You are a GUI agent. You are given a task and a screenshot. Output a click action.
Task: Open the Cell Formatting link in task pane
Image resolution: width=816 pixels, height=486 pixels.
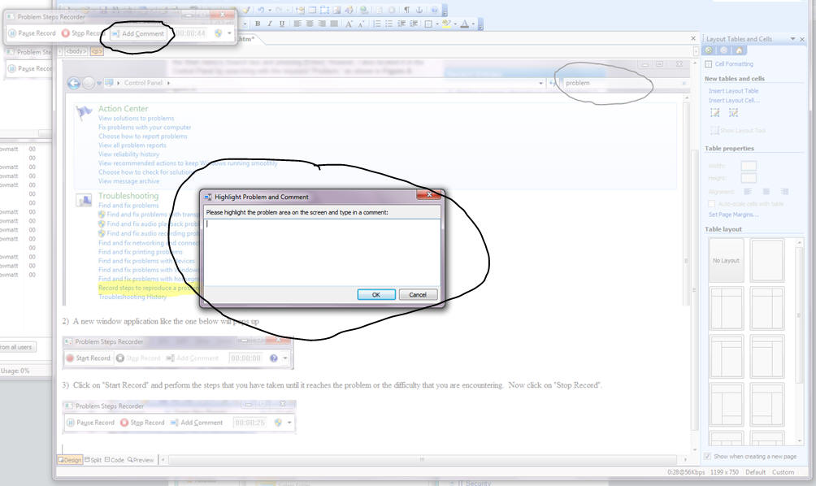734,64
